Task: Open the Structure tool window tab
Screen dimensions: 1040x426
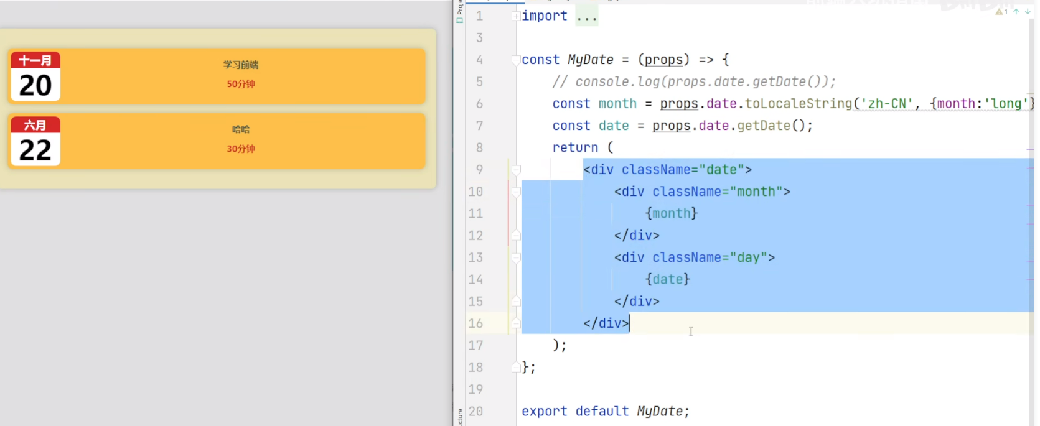Action: pos(459,417)
